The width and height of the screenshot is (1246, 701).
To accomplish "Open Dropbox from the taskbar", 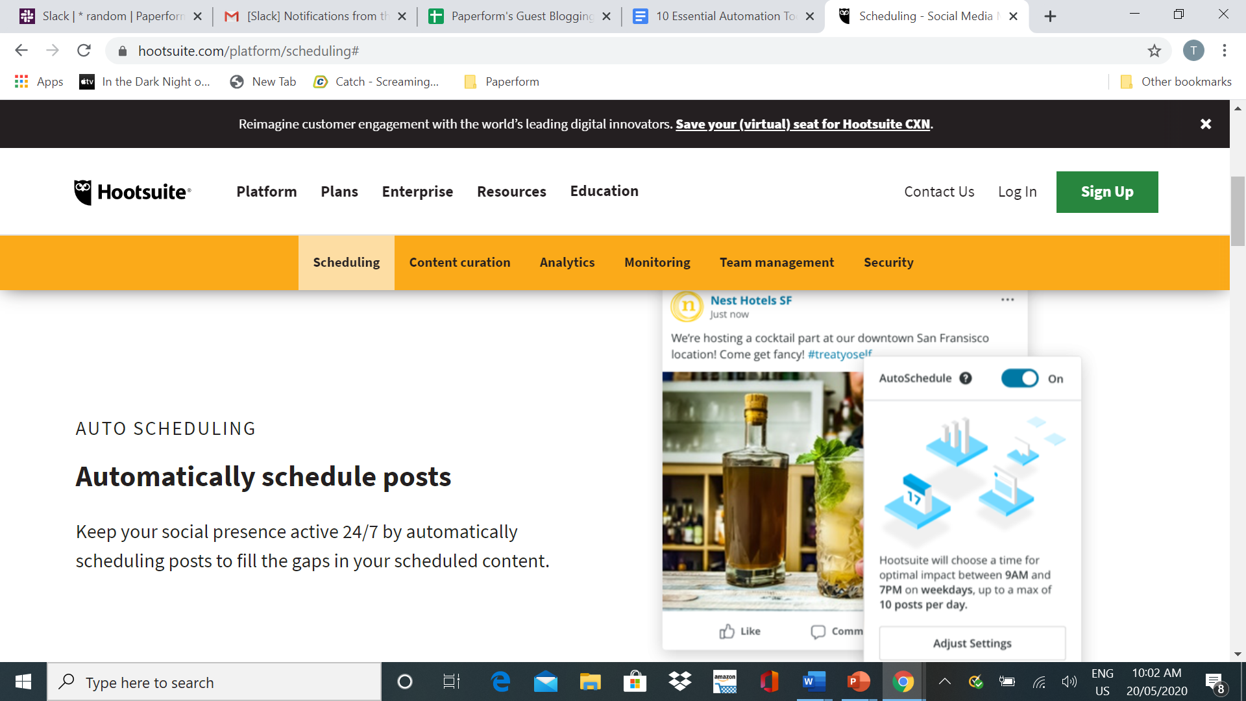I will [x=679, y=682].
